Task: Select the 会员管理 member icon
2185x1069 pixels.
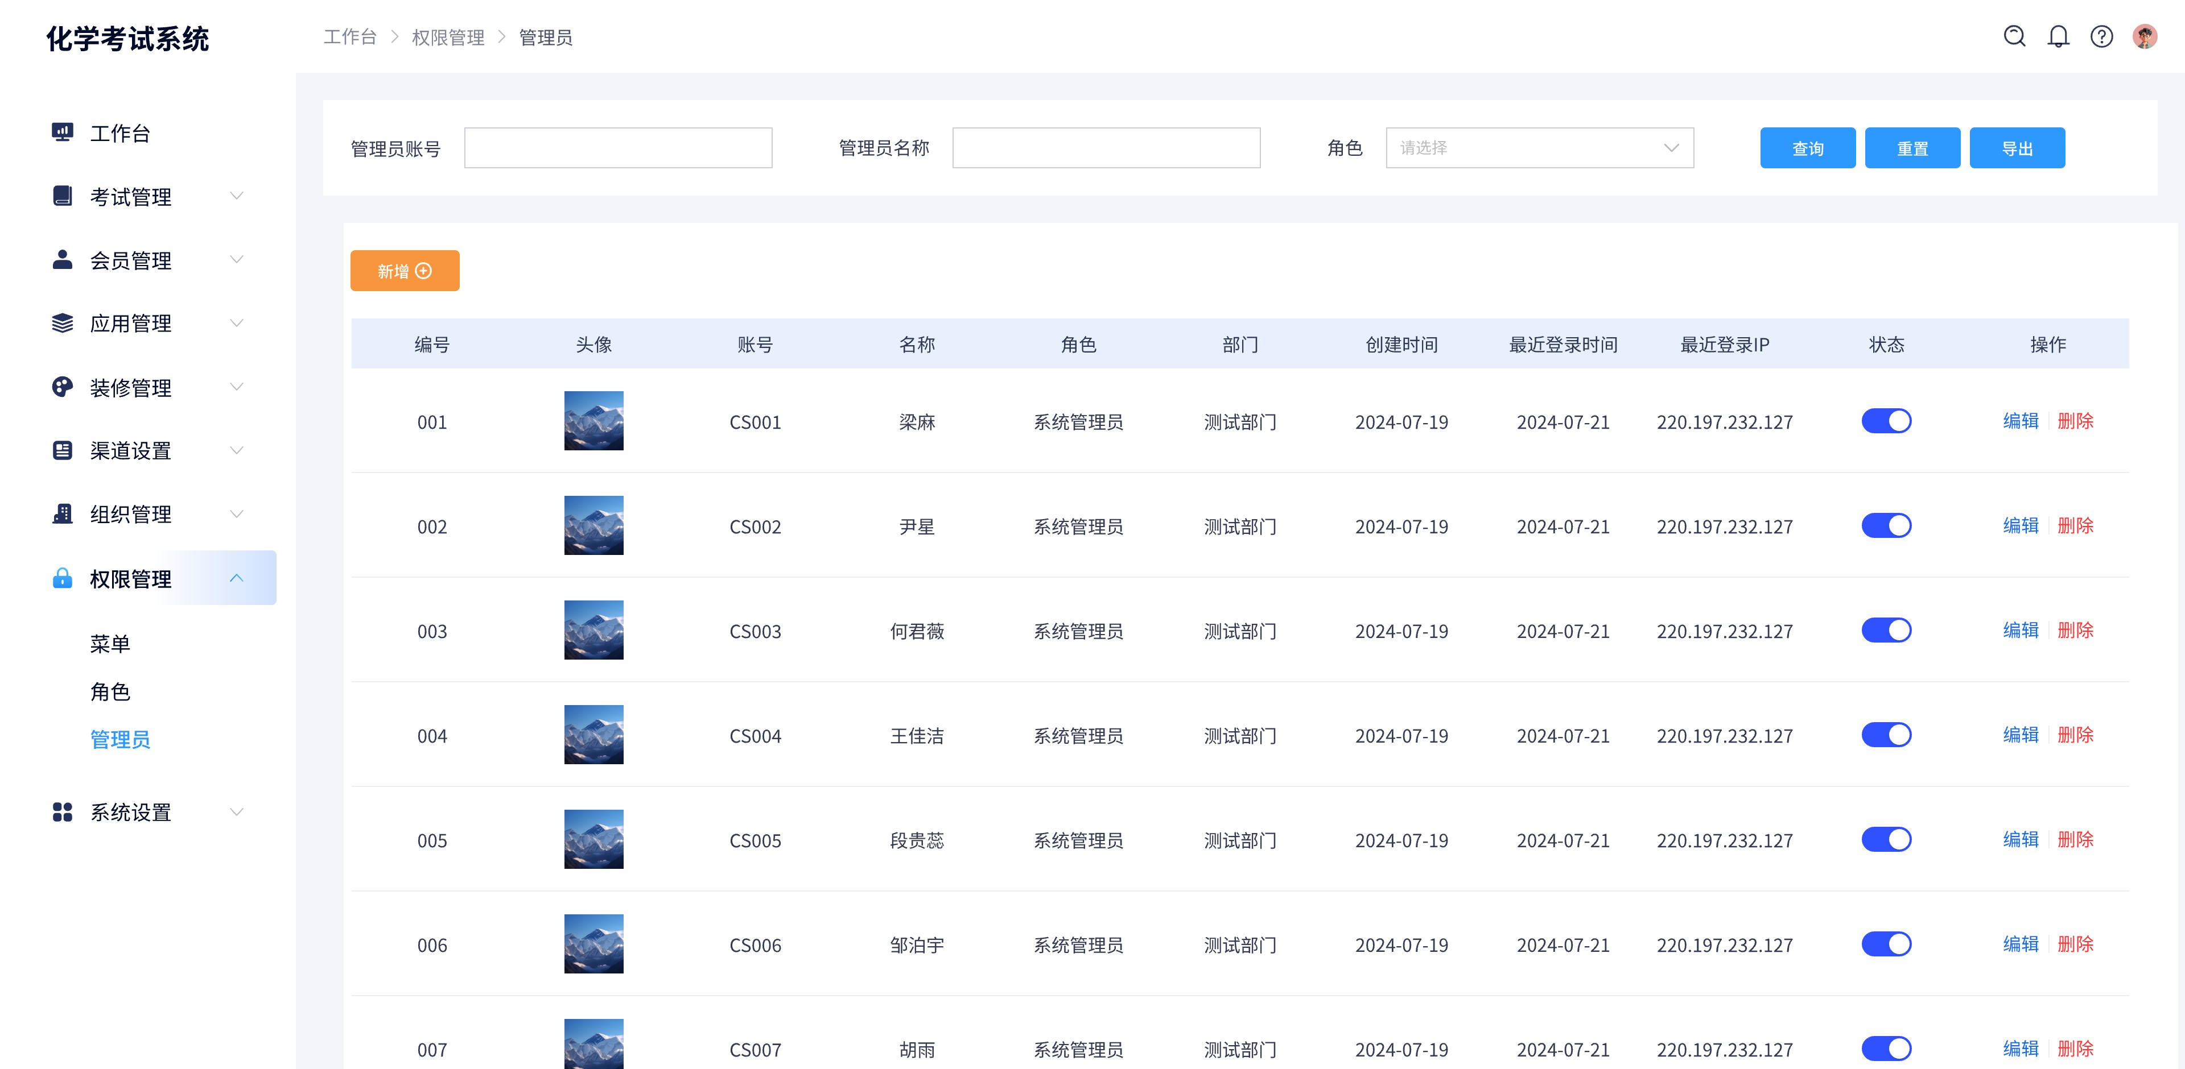Action: pos(63,260)
